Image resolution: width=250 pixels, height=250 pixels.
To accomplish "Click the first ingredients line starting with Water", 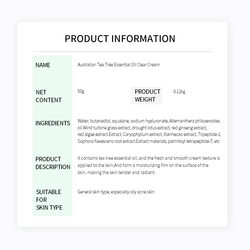I will tap(149, 121).
